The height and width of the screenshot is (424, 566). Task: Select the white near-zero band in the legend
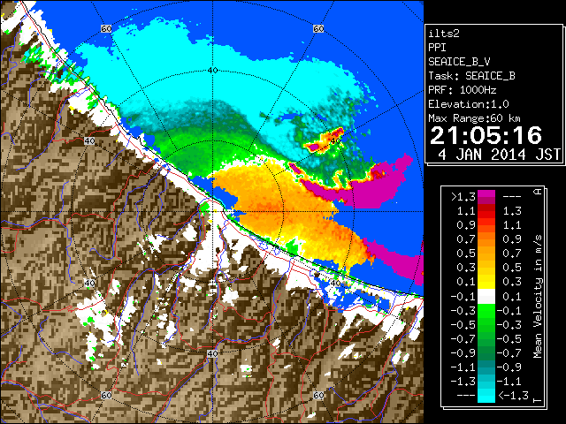pyautogui.click(x=486, y=297)
